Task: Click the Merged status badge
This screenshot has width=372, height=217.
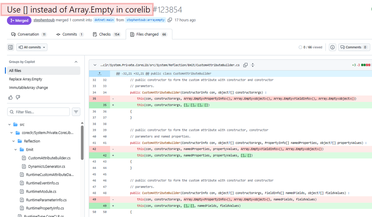Action: pyautogui.click(x=19, y=20)
